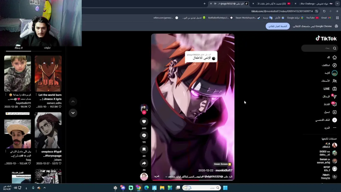Open the hayatbello111 boy video thumbnail

(x=18, y=74)
